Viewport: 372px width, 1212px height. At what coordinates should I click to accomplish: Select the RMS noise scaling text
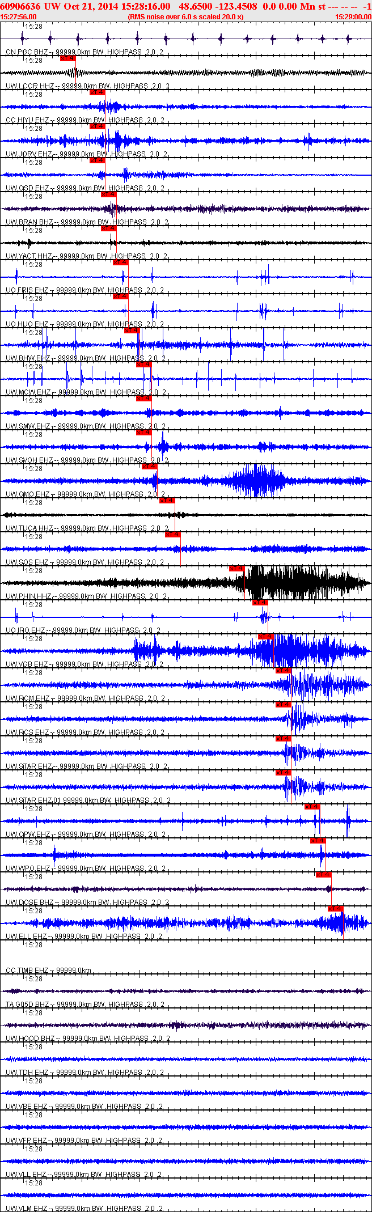tap(185, 17)
